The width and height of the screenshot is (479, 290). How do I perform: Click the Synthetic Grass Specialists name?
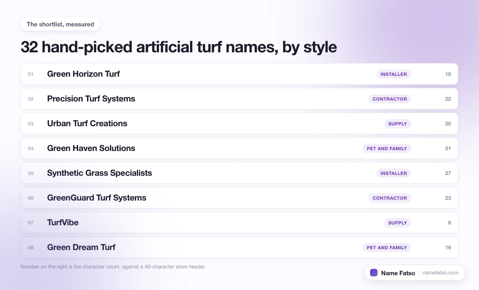click(x=99, y=173)
